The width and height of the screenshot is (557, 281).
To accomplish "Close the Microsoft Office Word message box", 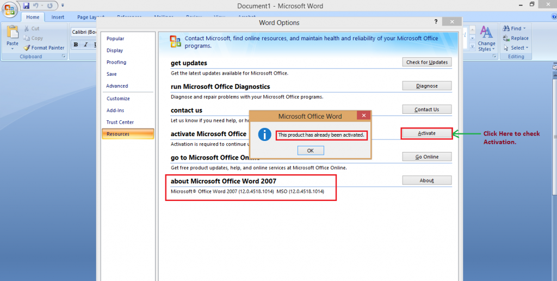I will click(363, 115).
